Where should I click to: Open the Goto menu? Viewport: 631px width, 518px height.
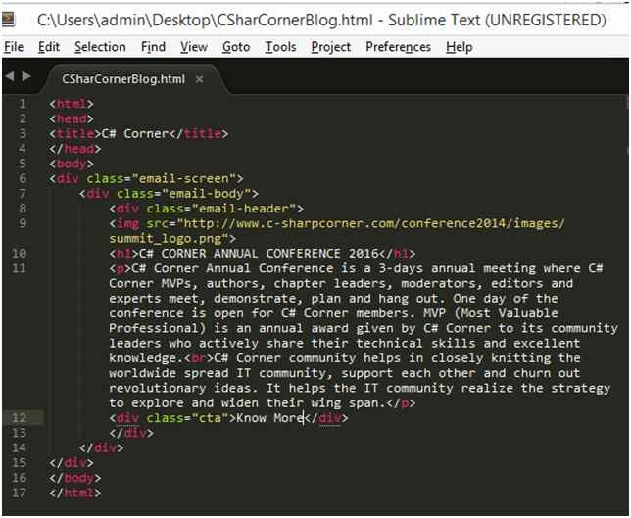236,47
